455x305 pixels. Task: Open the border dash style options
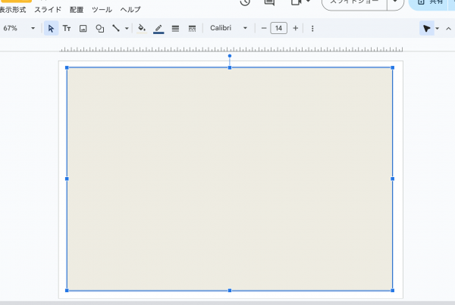[x=192, y=29]
